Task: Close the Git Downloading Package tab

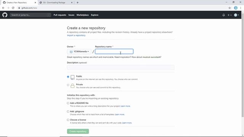Action: (72, 3)
